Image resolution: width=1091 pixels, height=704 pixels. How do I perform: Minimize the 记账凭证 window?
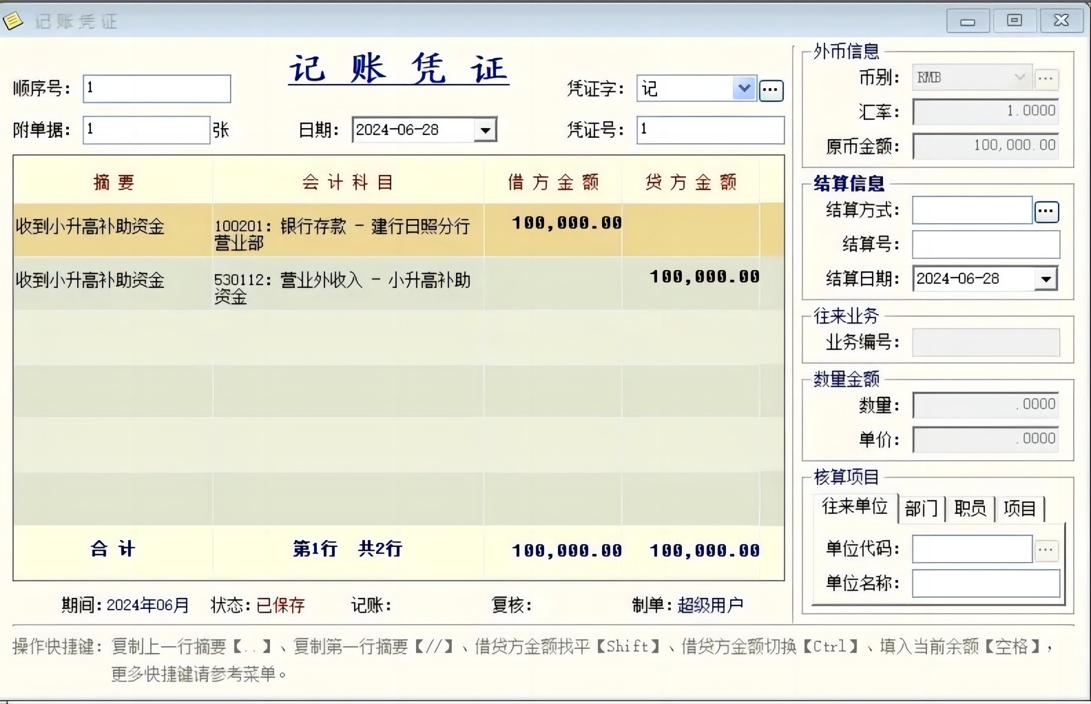[968, 21]
